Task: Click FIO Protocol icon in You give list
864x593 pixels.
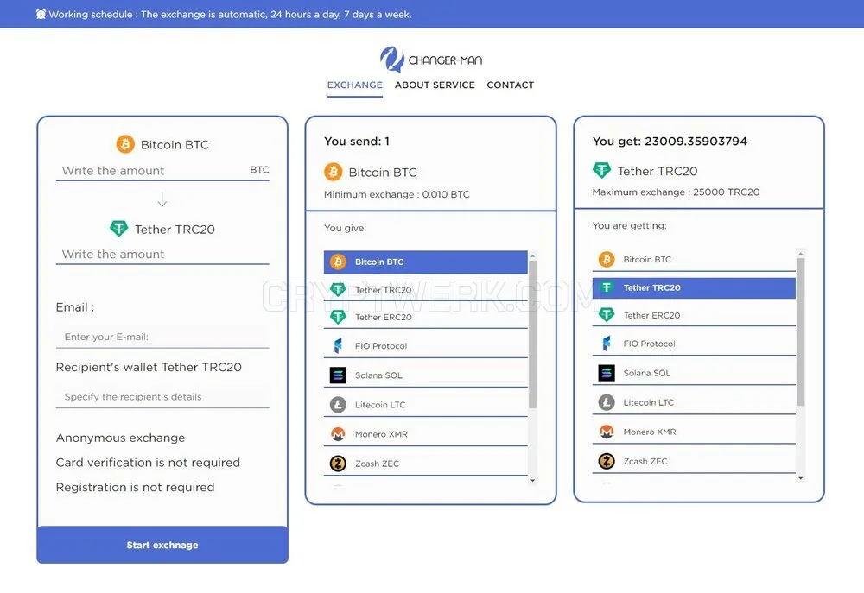Action: click(338, 346)
